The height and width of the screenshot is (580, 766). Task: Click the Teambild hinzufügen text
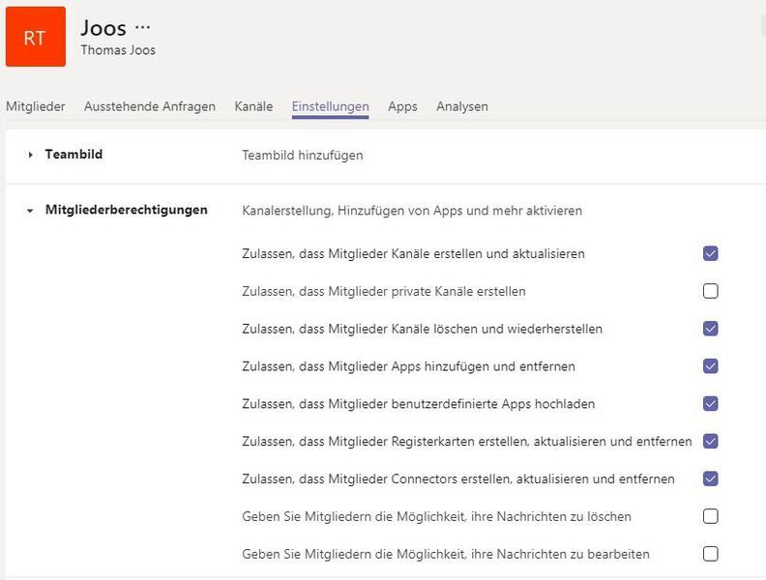(303, 156)
